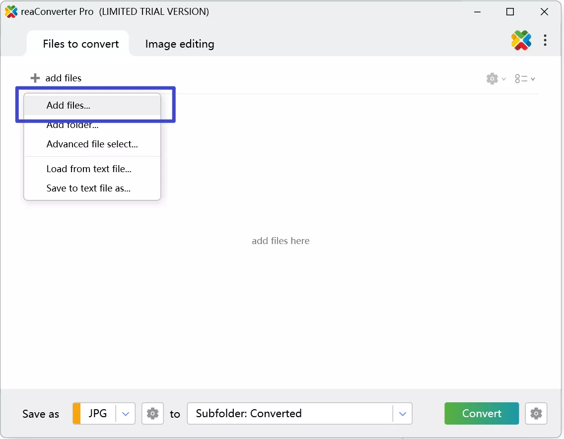Open the gear icon next to the JPG format
The width and height of the screenshot is (564, 439).
click(152, 413)
